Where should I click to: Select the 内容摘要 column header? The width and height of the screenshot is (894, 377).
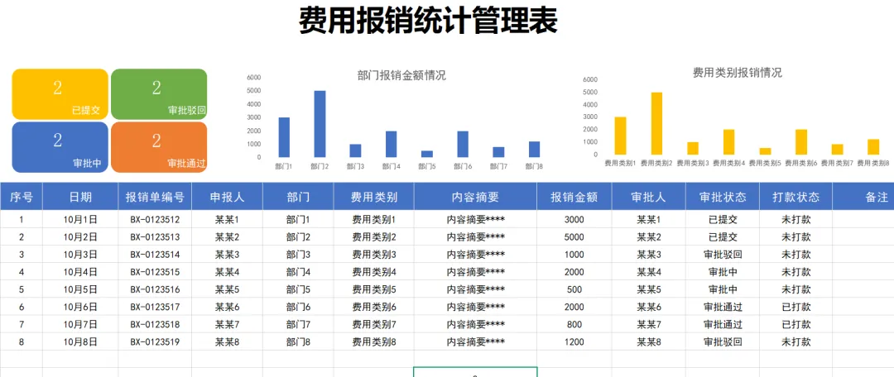(475, 197)
